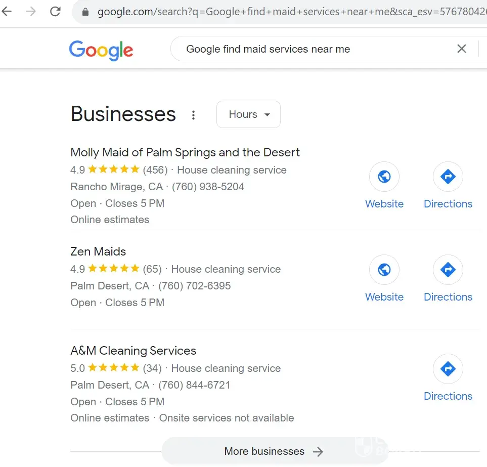Select the A&M Cleaning Services listing
This screenshot has width=487, height=467.
tap(134, 351)
